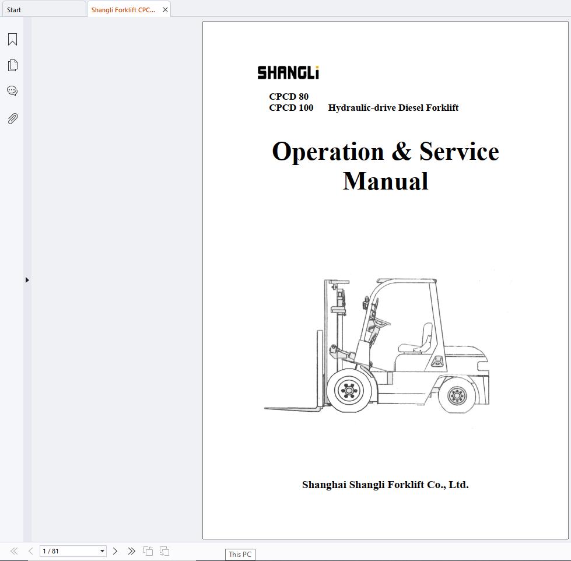Image resolution: width=571 pixels, height=561 pixels.
Task: Click the CPCD 80 model text
Action: point(289,96)
